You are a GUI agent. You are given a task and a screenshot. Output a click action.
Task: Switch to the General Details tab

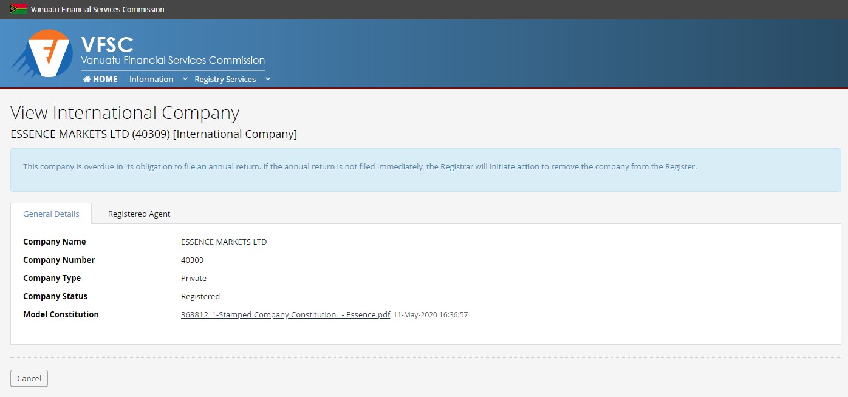[x=51, y=214]
